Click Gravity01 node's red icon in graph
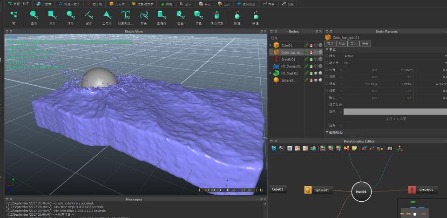Viewport: 447px width, 218px height. (411, 190)
